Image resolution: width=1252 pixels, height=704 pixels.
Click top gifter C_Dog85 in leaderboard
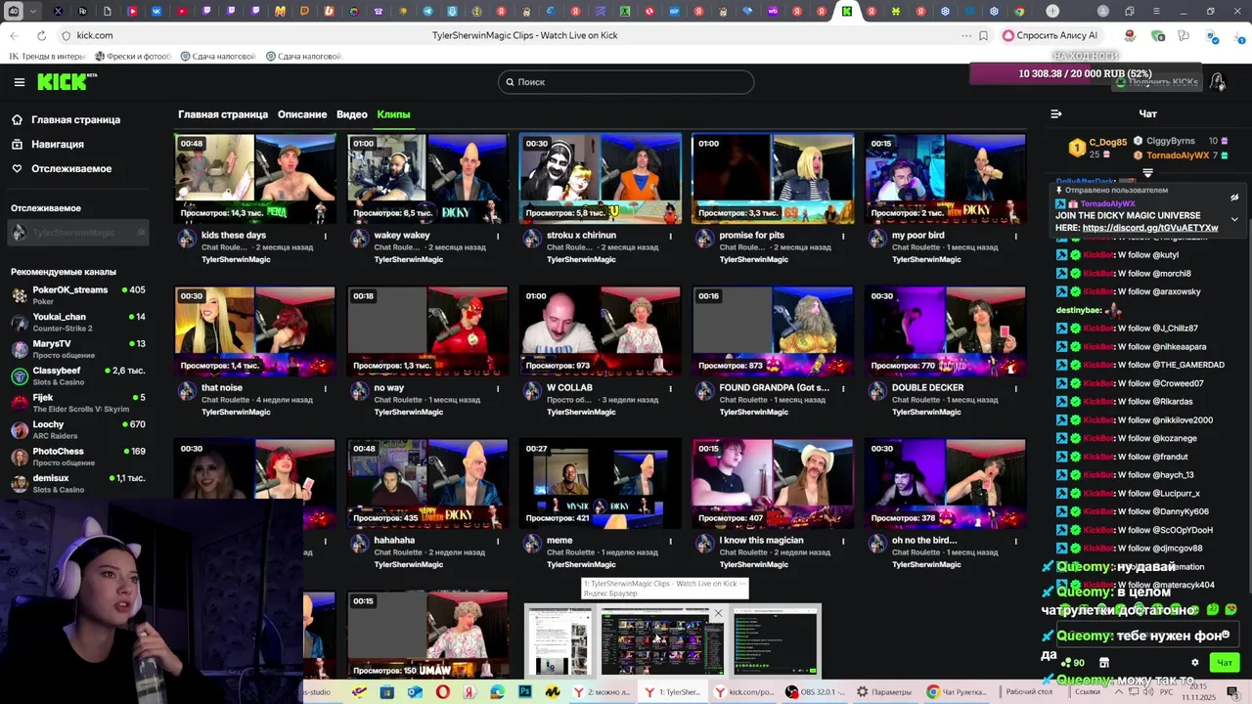[x=1097, y=148]
